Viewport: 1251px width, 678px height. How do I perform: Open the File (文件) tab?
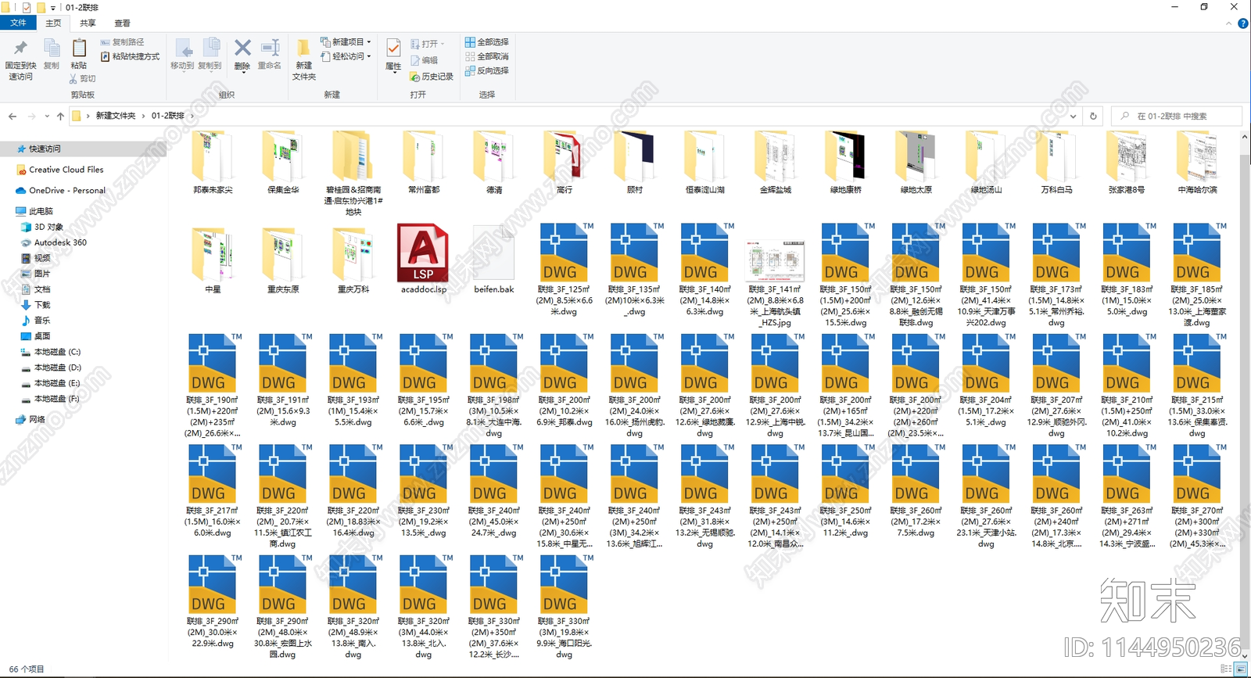(18, 23)
